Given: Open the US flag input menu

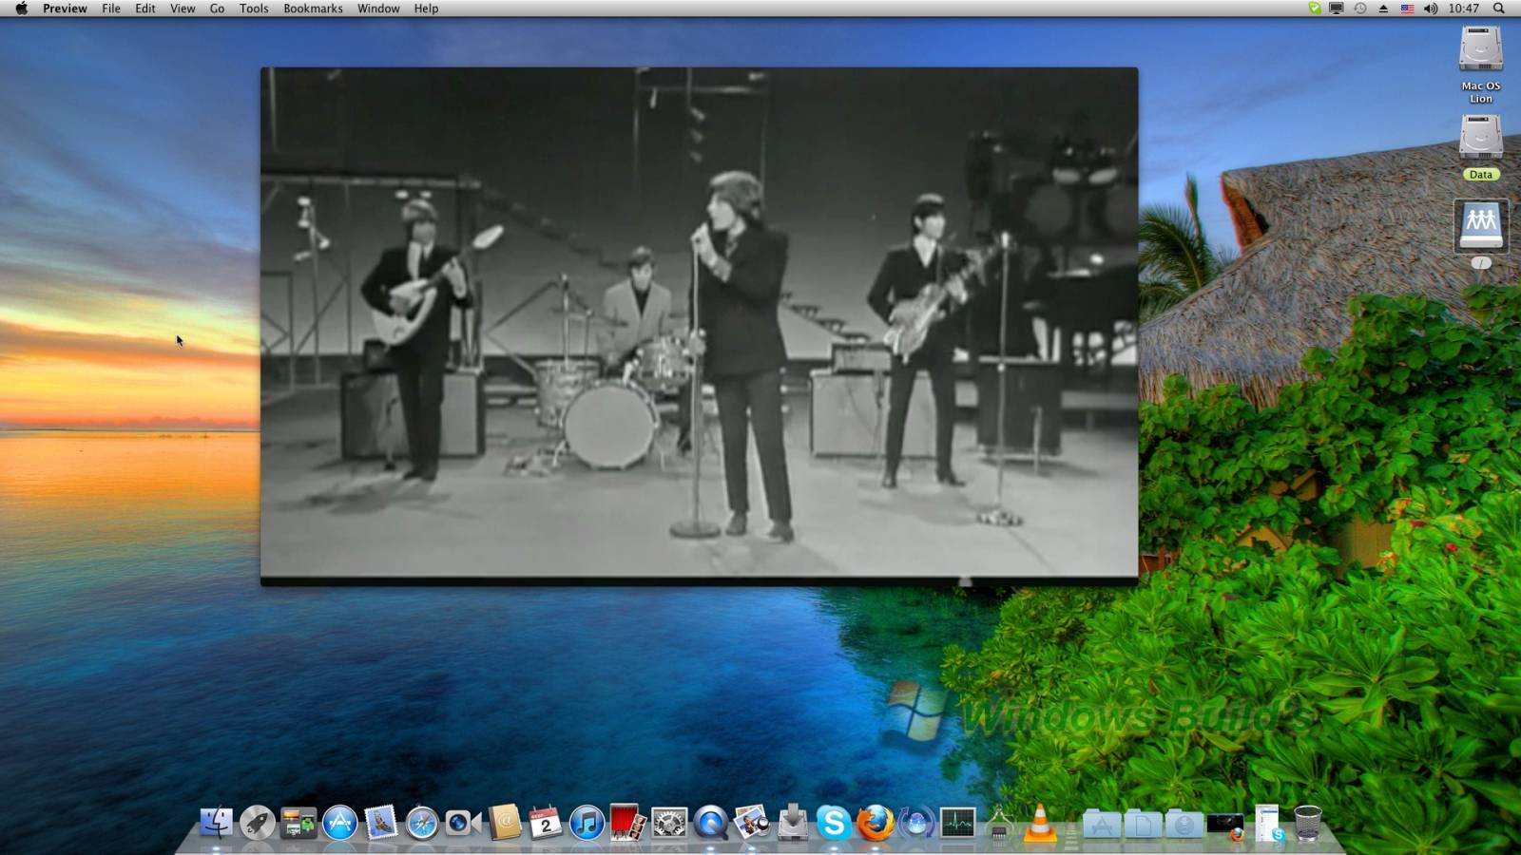Looking at the screenshot, I should pyautogui.click(x=1407, y=9).
